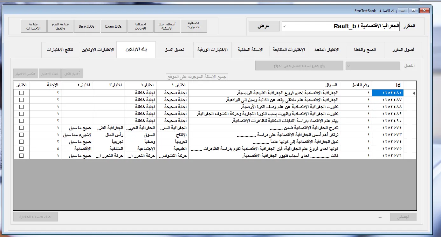Image resolution: width=441 pixels, height=237 pixels.
Task: Click the اختيار٤ column header
Action: point(77,85)
